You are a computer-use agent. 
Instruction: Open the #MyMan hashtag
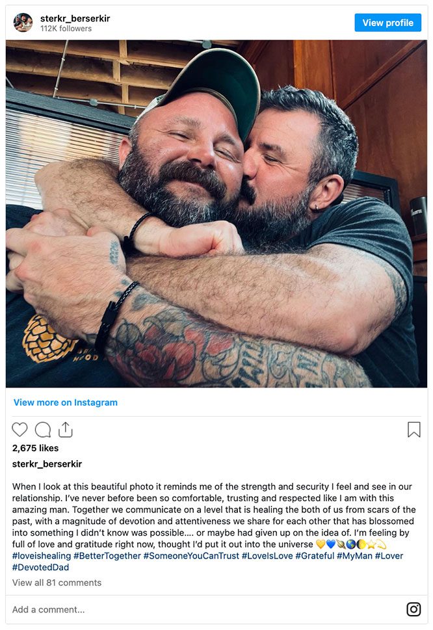(x=354, y=556)
